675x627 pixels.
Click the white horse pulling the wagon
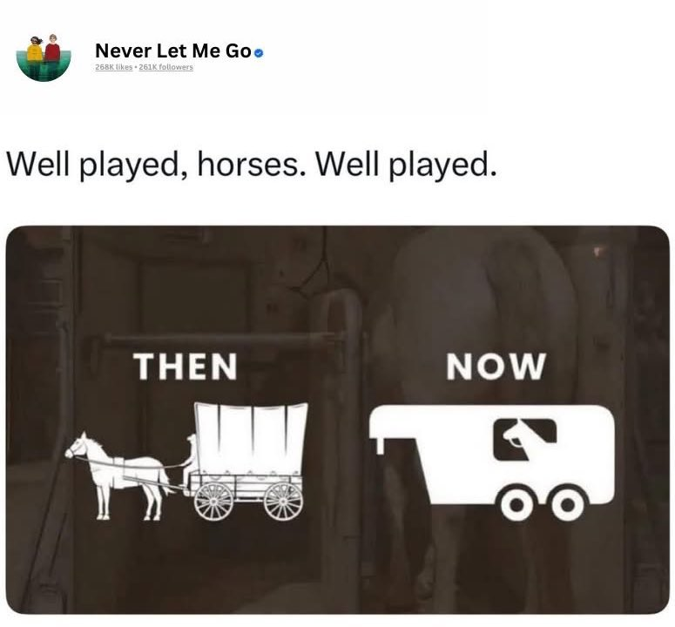pyautogui.click(x=118, y=475)
